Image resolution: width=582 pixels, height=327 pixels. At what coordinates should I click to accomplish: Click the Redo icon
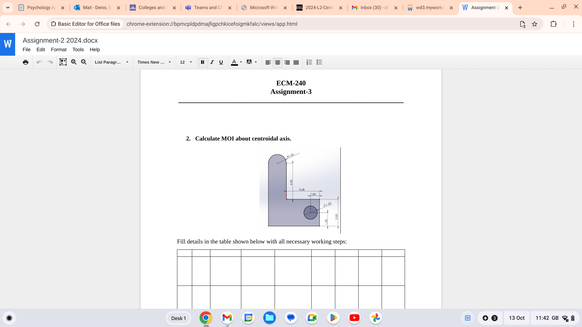click(50, 62)
